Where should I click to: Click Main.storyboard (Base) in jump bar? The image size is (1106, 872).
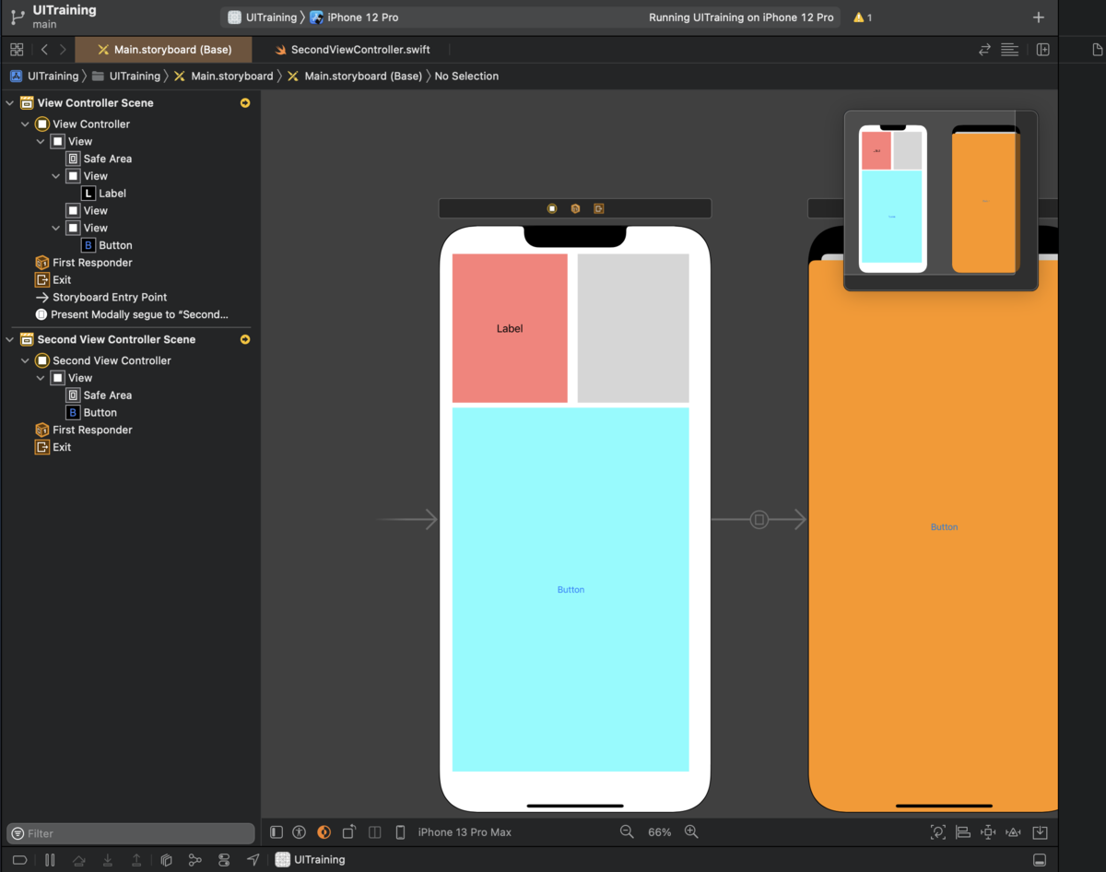pos(354,77)
